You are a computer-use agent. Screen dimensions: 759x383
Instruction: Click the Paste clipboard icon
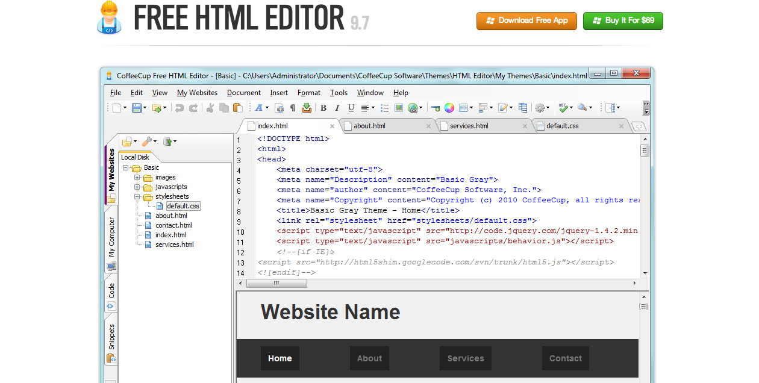coord(238,108)
